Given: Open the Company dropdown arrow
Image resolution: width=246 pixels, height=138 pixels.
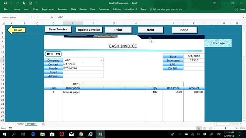Looking at the screenshot, I should tap(101, 60).
